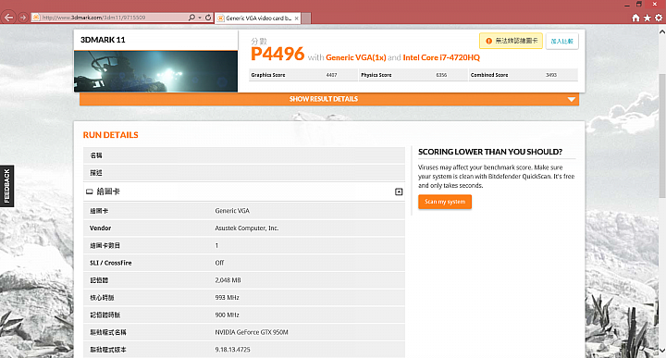
Task: Click NVIDIA GeForce GTX 950M driver name
Action: pyautogui.click(x=252, y=332)
